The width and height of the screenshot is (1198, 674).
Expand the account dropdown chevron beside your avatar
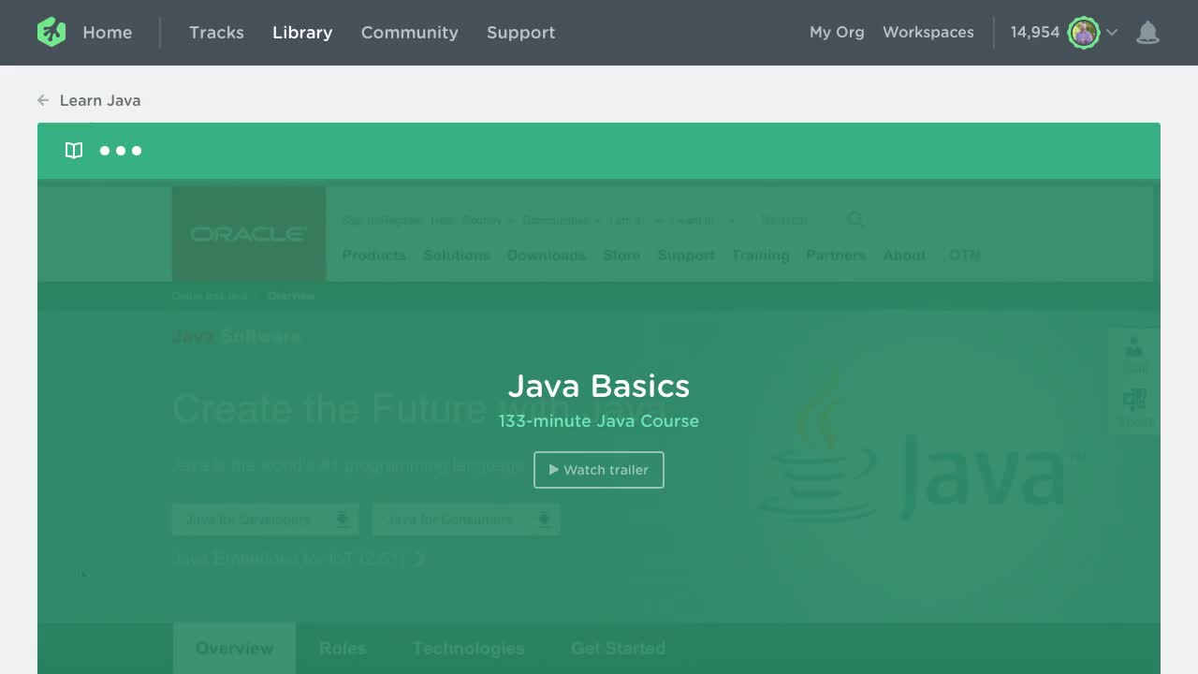(1112, 33)
